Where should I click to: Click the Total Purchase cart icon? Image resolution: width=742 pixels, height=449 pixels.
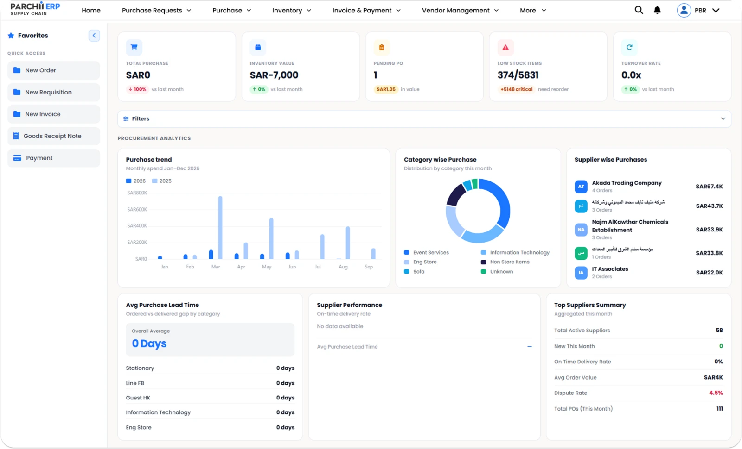coord(134,47)
